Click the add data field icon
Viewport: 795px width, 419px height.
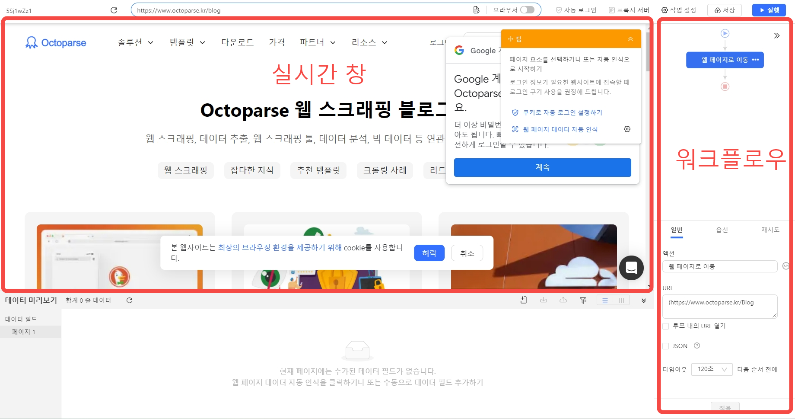point(524,300)
